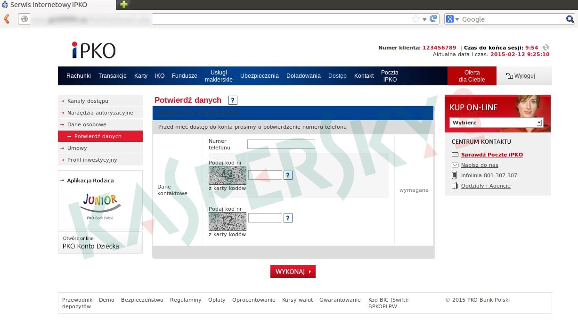Select Umowy in sidebar
Image resolution: width=578 pixels, height=321 pixels.
coord(100,148)
